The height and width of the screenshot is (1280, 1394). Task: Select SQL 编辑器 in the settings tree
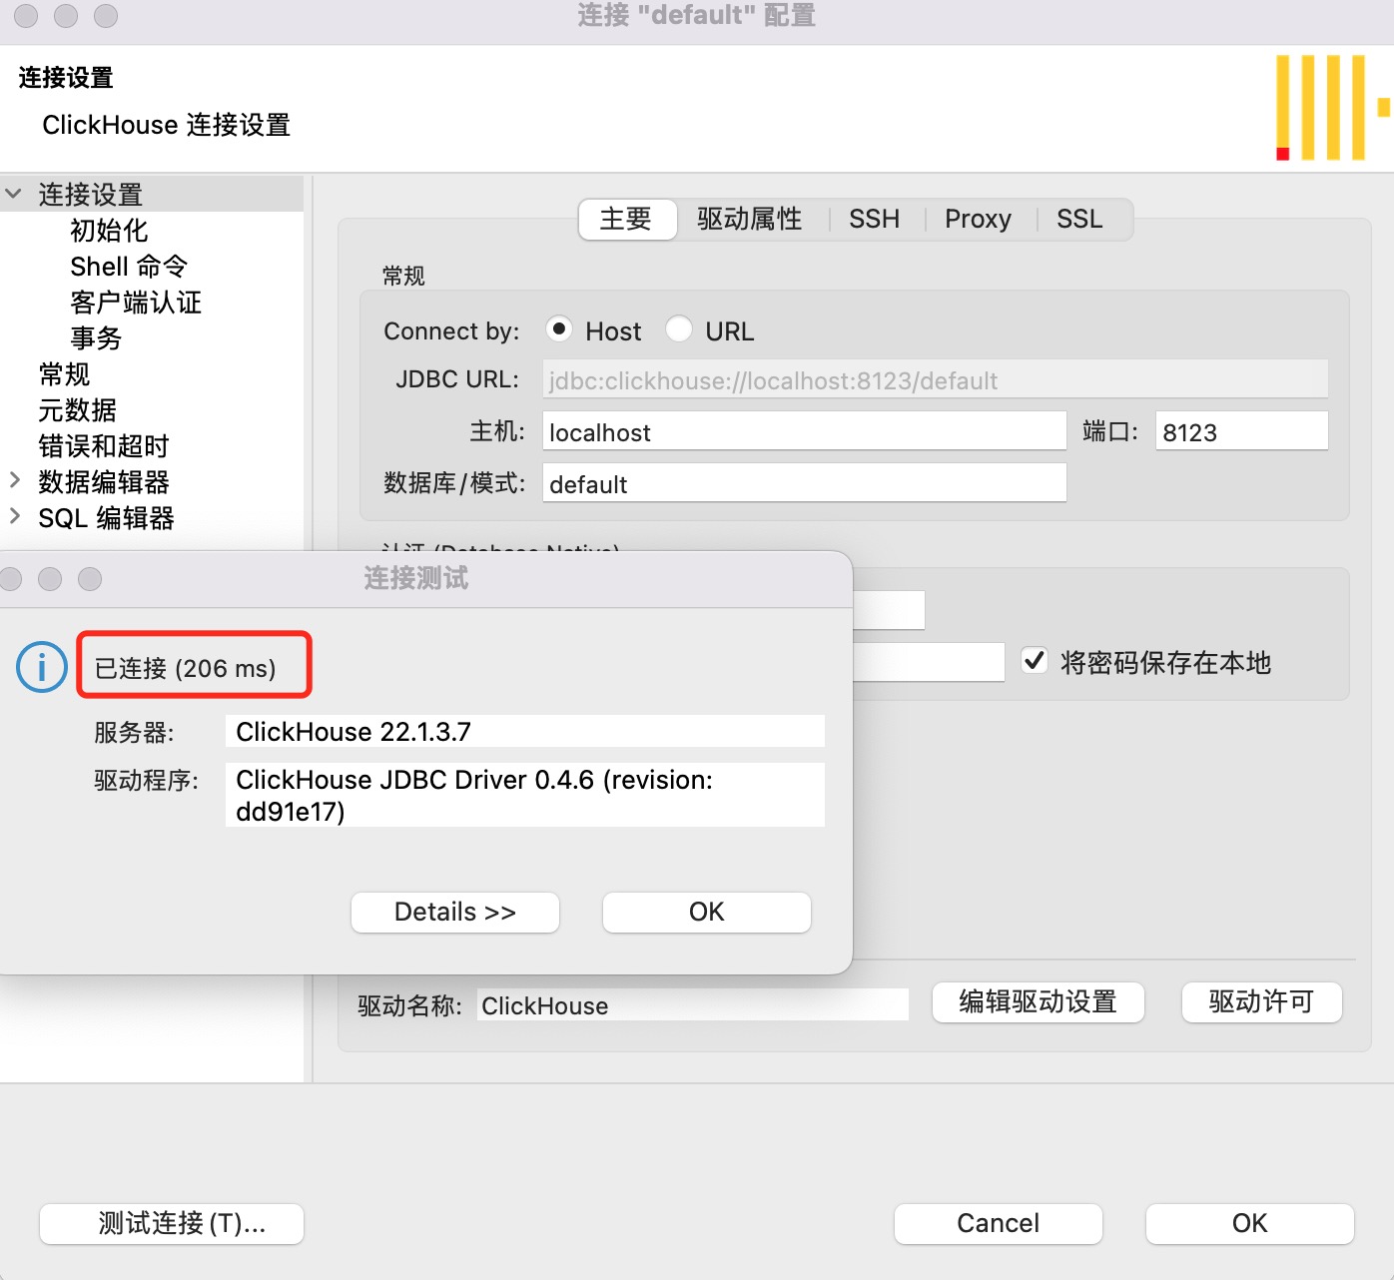106,518
